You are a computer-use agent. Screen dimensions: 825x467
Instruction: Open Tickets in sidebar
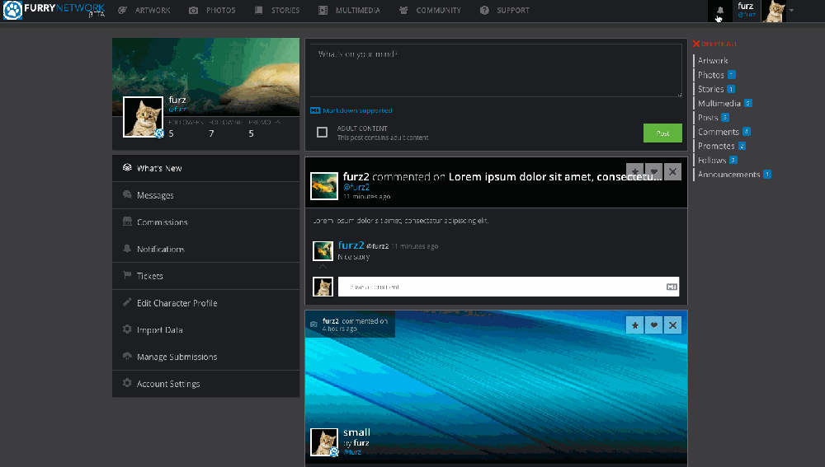tap(205, 276)
